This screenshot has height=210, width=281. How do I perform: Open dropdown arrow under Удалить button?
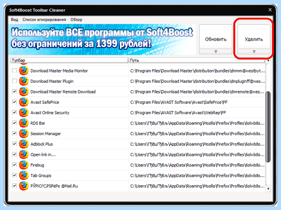pyautogui.click(x=254, y=51)
